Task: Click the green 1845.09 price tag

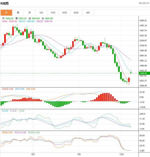Action: click(x=144, y=73)
